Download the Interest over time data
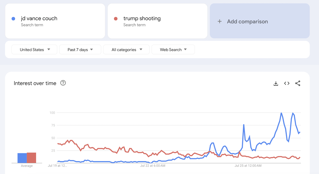Image resolution: width=319 pixels, height=174 pixels. [276, 83]
